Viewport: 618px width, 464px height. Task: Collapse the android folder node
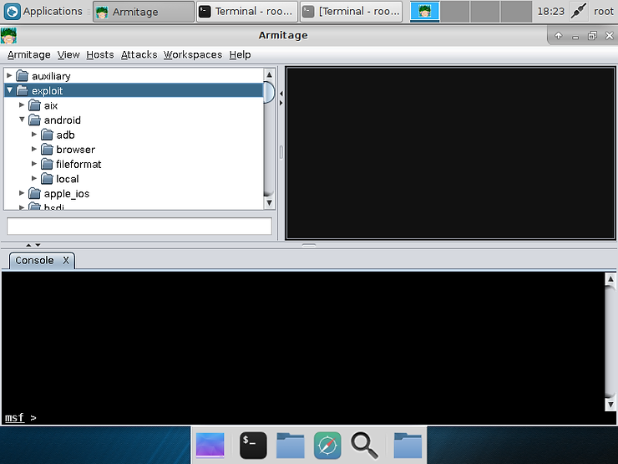pos(23,120)
